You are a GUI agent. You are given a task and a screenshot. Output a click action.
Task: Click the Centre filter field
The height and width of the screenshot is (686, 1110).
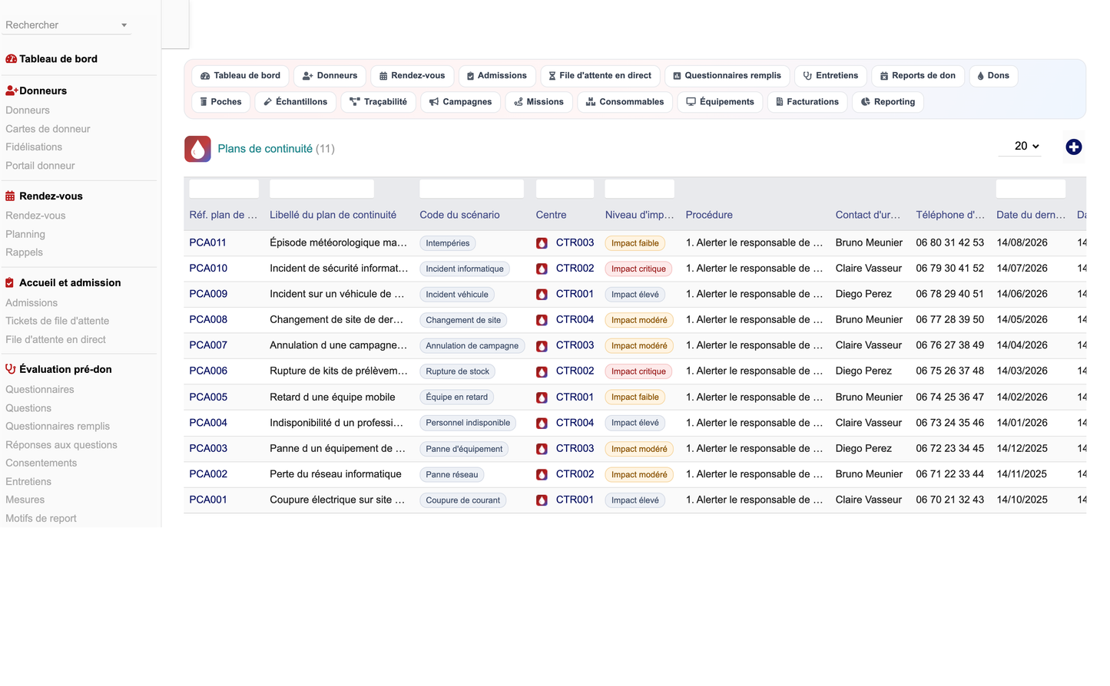[565, 189]
